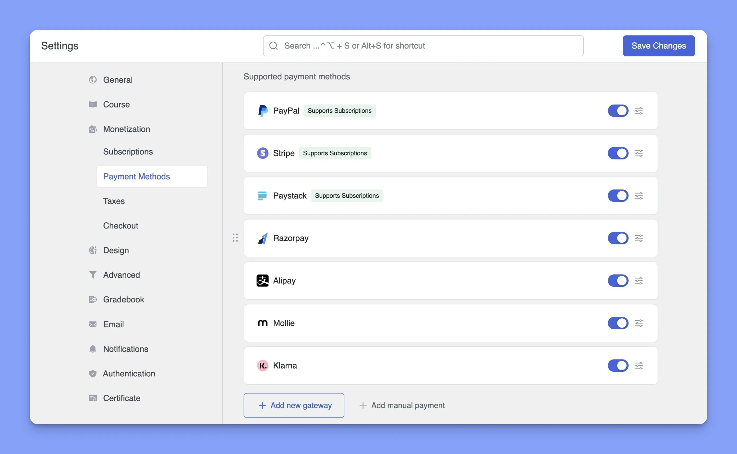Click the Notifications bell icon
Image resolution: width=737 pixels, height=454 pixels.
coord(93,349)
